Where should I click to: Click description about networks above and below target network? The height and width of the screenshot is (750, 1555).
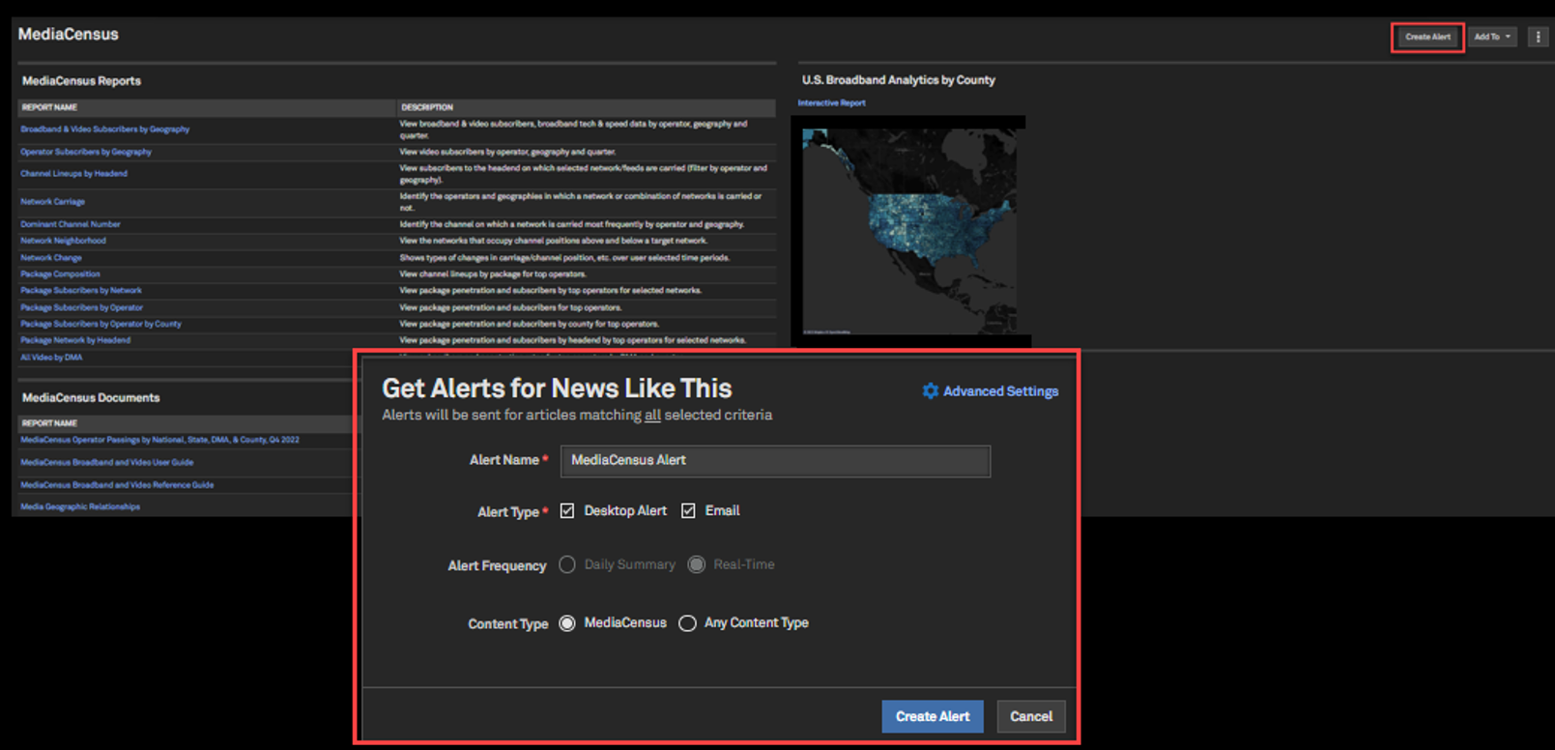pyautogui.click(x=554, y=241)
